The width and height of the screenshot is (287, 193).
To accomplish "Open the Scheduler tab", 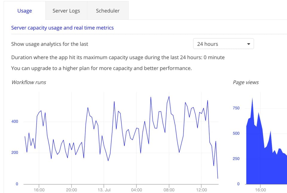I will [x=108, y=11].
